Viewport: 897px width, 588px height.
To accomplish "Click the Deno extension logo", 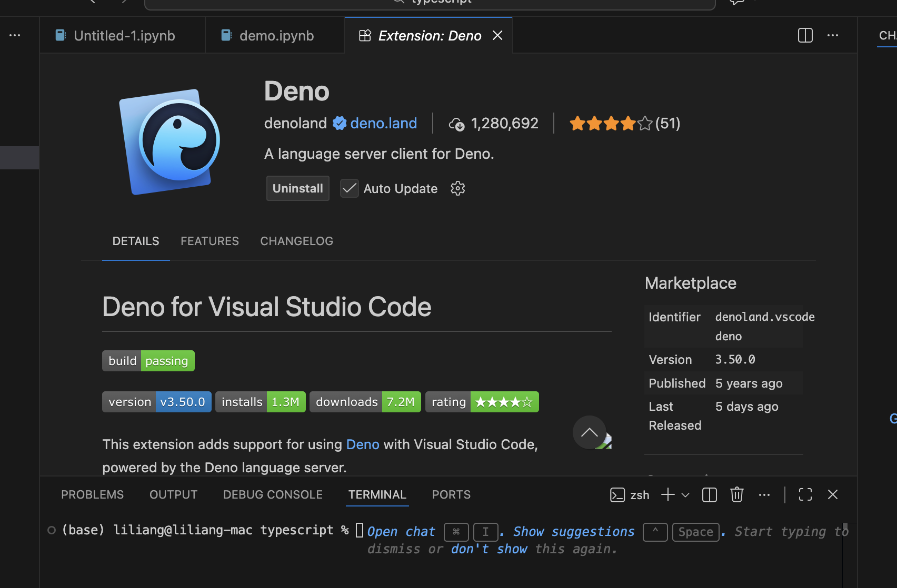I will 170,141.
